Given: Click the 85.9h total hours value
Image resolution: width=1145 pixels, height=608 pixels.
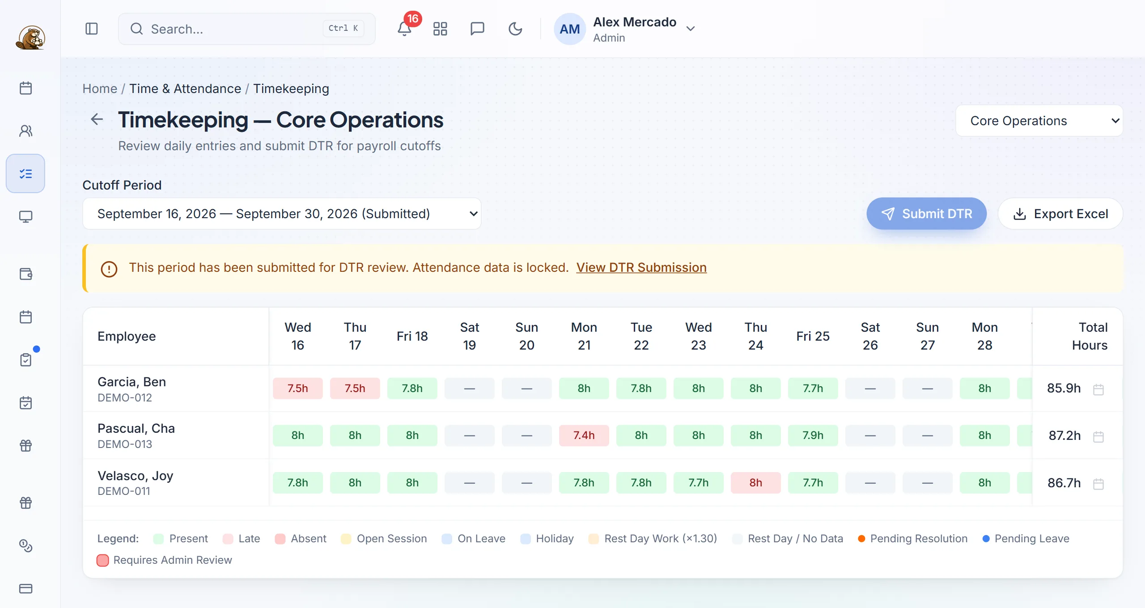Looking at the screenshot, I should (x=1064, y=388).
